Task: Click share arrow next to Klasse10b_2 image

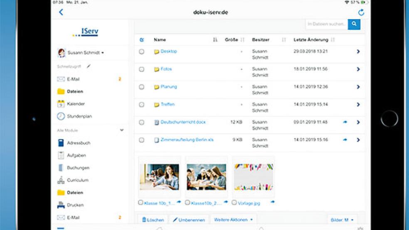Action: click(226, 202)
